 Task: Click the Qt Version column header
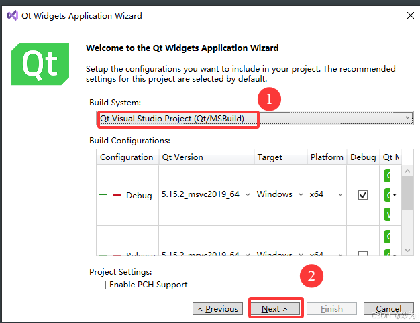206,157
